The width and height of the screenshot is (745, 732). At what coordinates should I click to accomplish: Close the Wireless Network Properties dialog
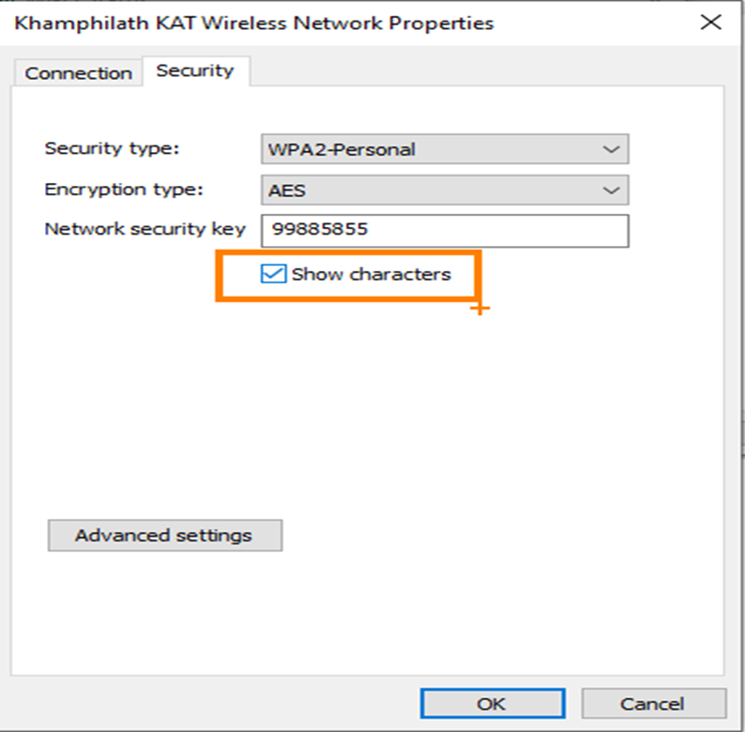tap(711, 23)
